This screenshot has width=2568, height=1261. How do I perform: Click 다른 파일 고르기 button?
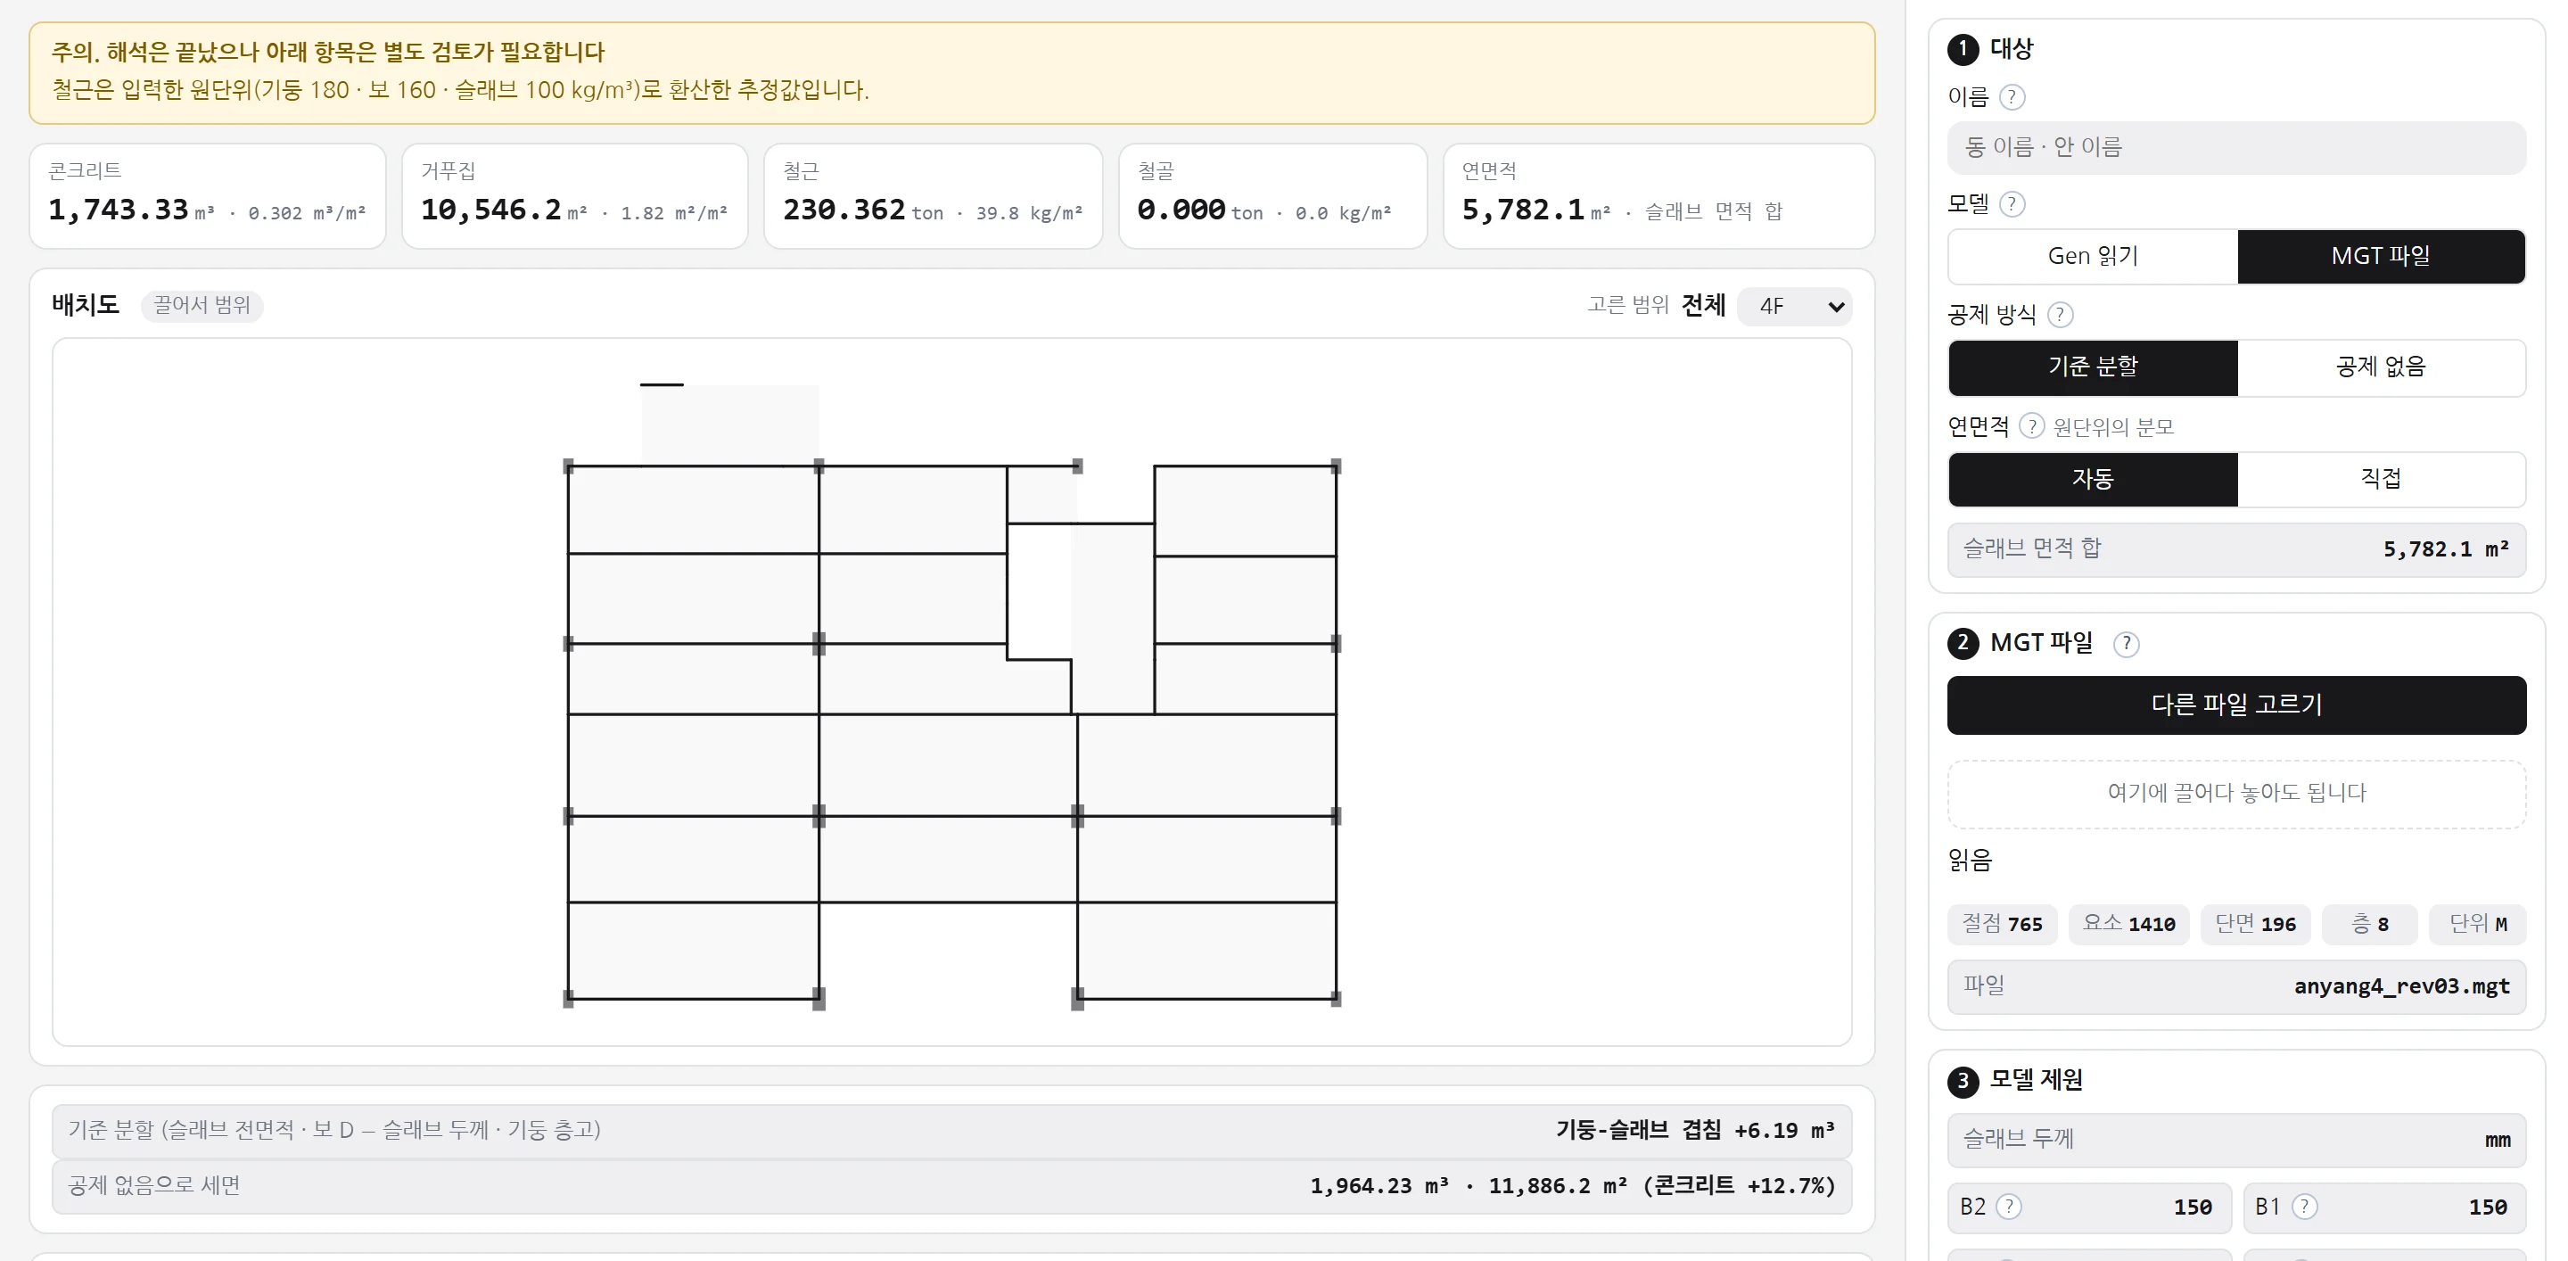click(2236, 705)
